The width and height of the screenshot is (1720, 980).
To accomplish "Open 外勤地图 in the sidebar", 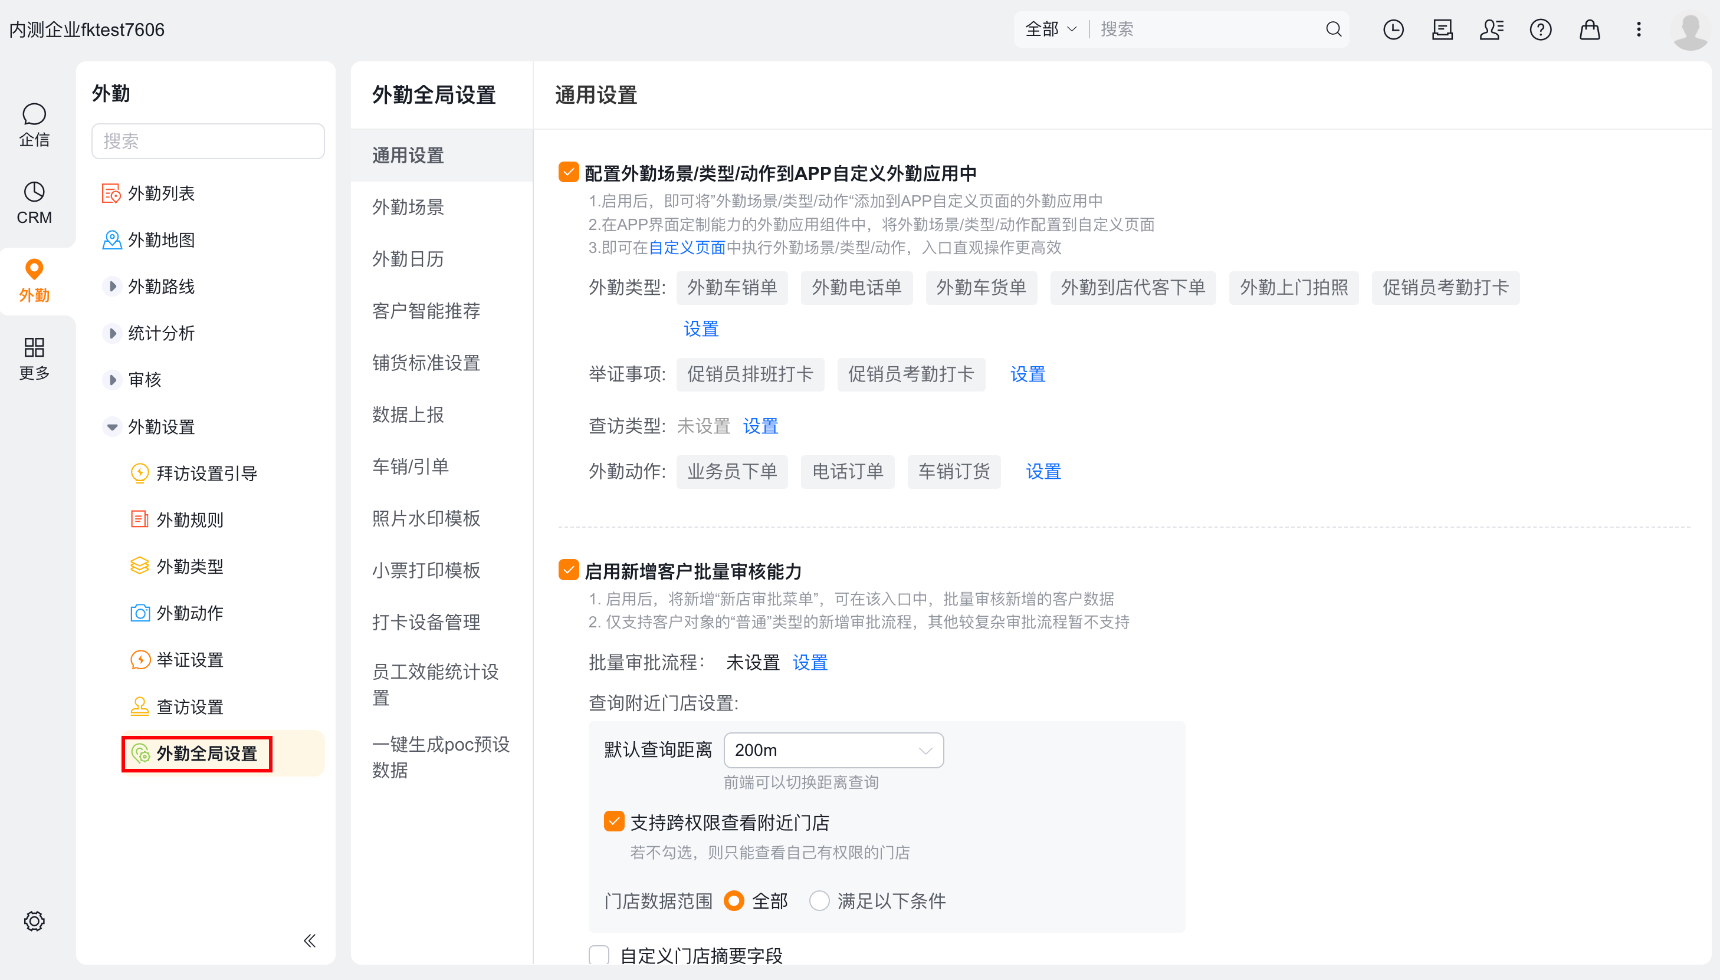I will coord(148,239).
